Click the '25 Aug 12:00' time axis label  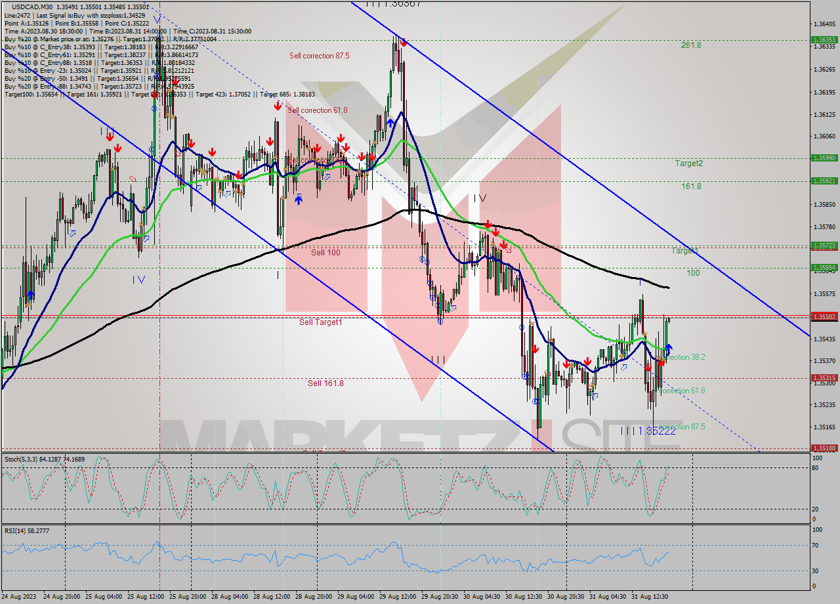click(144, 597)
